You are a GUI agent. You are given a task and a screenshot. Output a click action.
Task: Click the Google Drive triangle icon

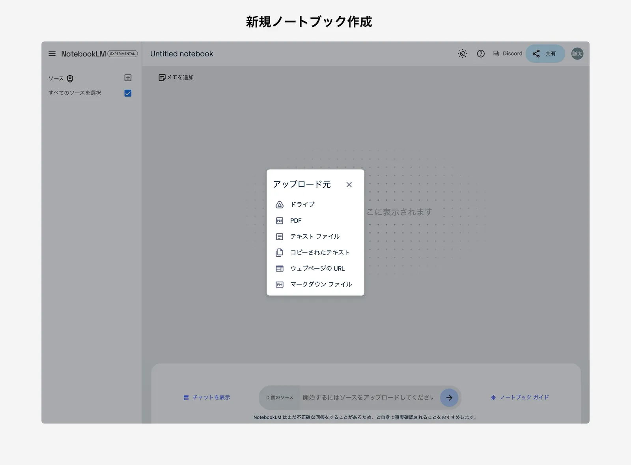(x=280, y=205)
